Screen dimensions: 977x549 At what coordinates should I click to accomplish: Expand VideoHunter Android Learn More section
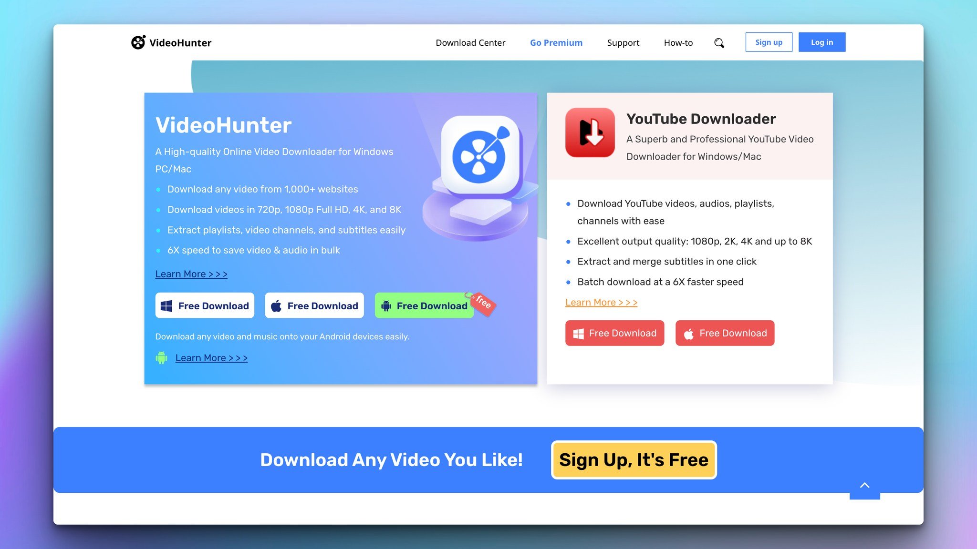[x=211, y=358]
